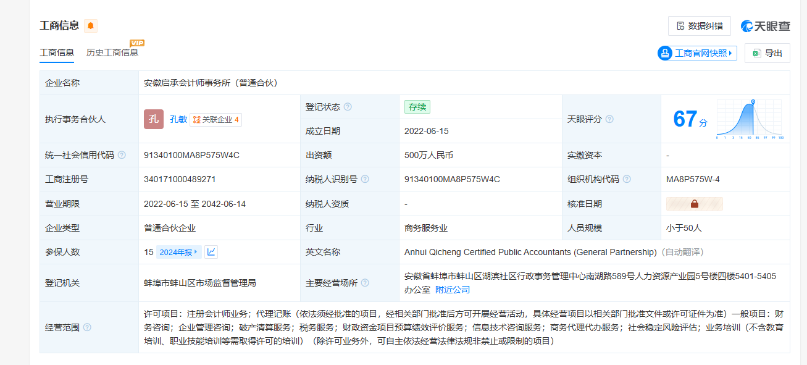Click the 天眼评分 score distribution chart
Screen dimensions: 807x365
click(x=750, y=119)
